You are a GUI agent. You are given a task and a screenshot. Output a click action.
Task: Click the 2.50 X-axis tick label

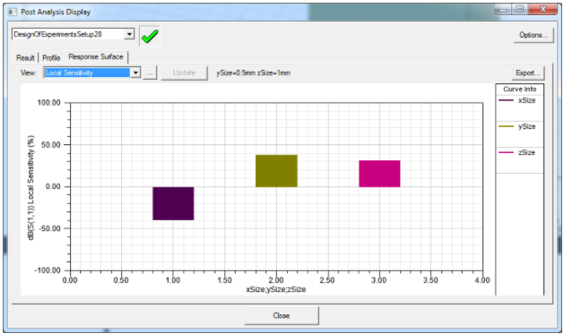click(x=327, y=280)
